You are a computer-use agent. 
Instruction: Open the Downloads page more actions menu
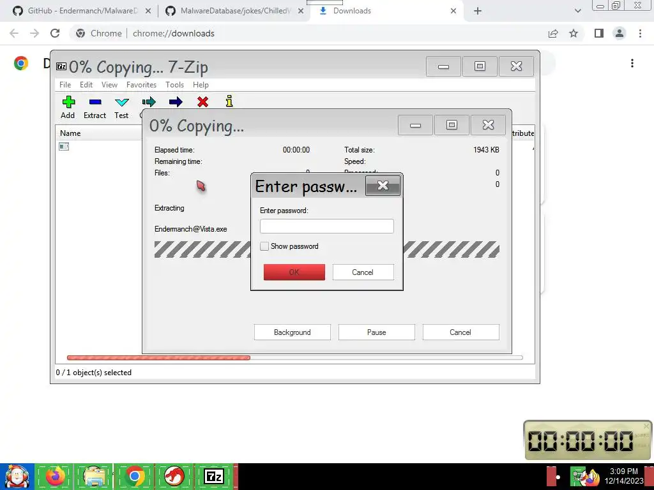click(632, 63)
